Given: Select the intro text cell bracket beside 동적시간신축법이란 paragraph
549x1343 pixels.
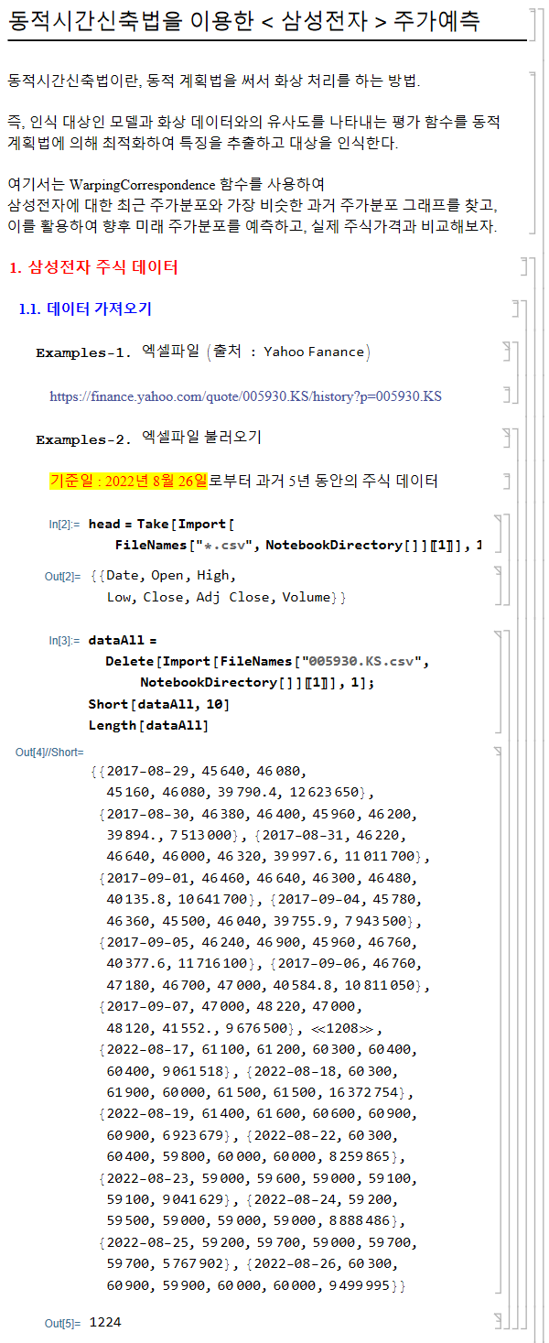Looking at the screenshot, I should tap(533, 151).
